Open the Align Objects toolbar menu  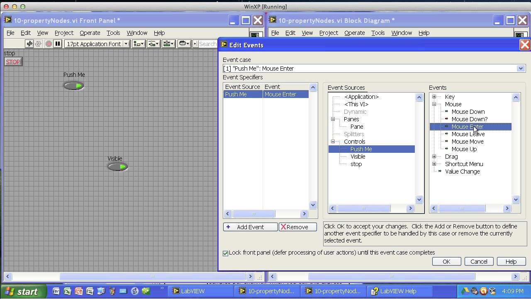tap(139, 44)
